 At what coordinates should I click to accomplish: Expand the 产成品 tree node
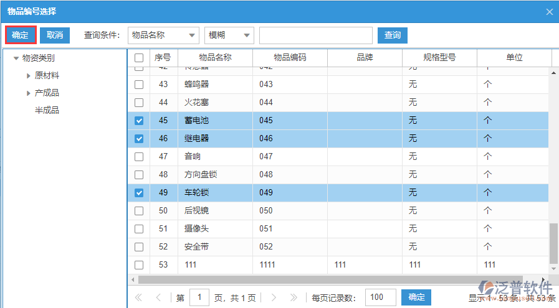(29, 93)
